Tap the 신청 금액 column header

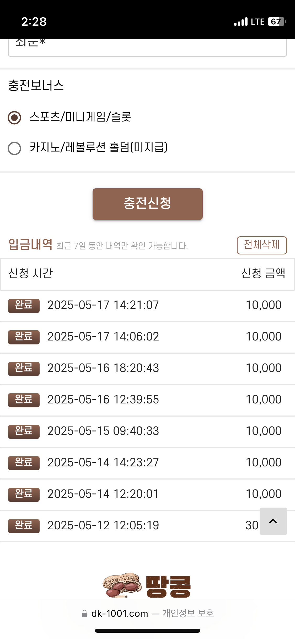pos(263,273)
